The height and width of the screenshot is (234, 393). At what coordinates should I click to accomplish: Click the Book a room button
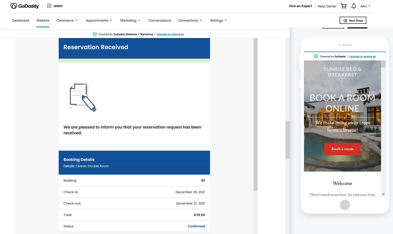342,149
